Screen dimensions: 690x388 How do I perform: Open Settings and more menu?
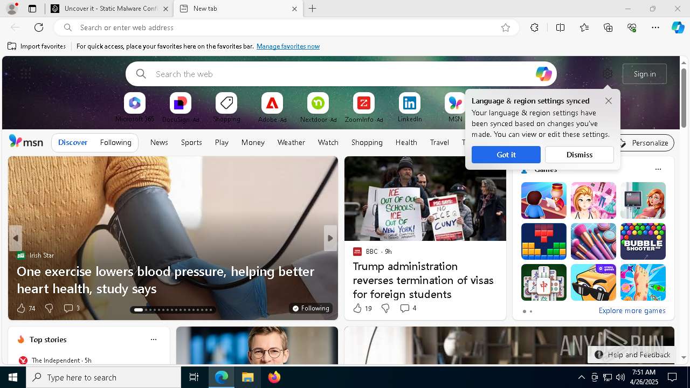coord(655,27)
